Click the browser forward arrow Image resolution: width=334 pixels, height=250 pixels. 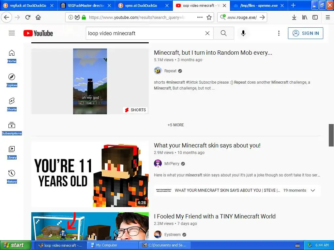(18, 17)
